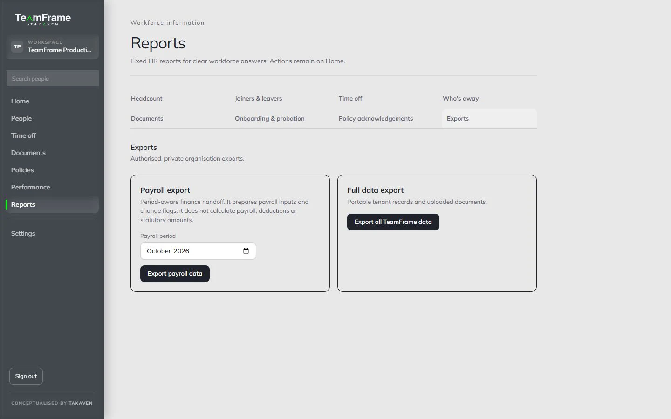Click the Reports page title
The width and height of the screenshot is (671, 419).
[x=158, y=43]
